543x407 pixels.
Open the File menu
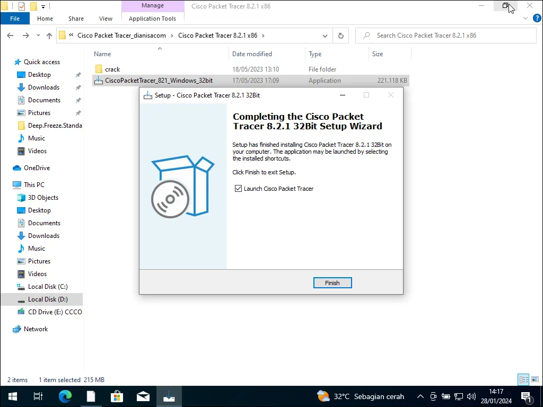(15, 19)
